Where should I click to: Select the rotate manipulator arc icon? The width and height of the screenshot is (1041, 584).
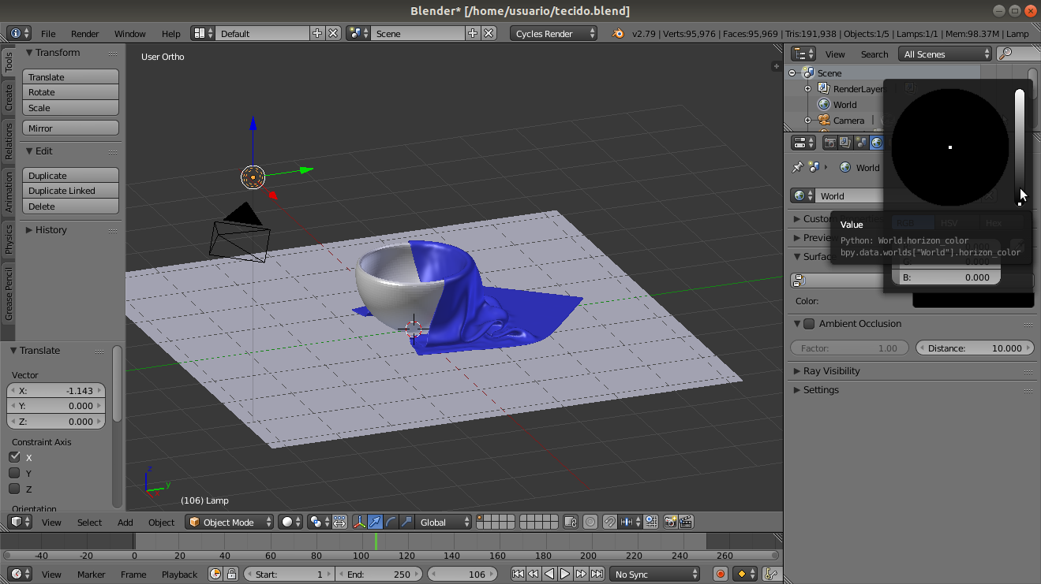click(391, 522)
